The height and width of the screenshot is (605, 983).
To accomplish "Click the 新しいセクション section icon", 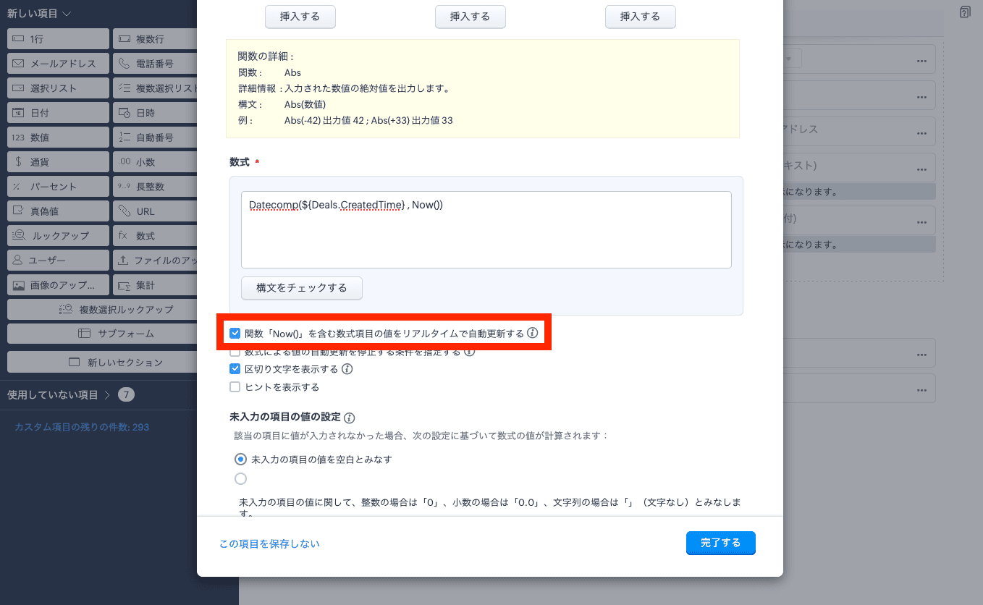I will [x=74, y=362].
